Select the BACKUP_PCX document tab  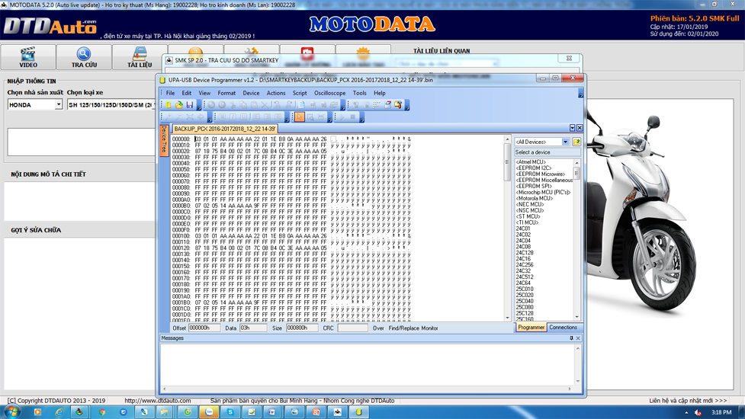[x=224, y=129]
